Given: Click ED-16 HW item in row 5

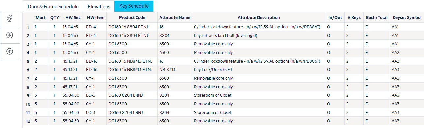Looking at the screenshot, I should (x=92, y=61).
